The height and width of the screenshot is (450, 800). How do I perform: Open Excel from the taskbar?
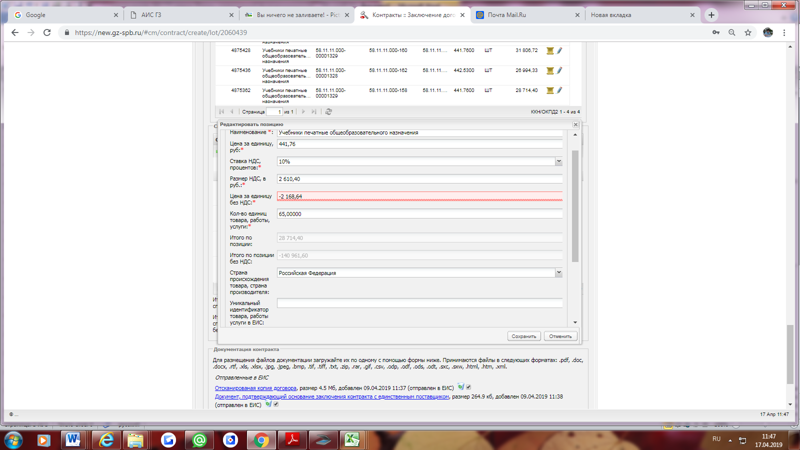(353, 440)
